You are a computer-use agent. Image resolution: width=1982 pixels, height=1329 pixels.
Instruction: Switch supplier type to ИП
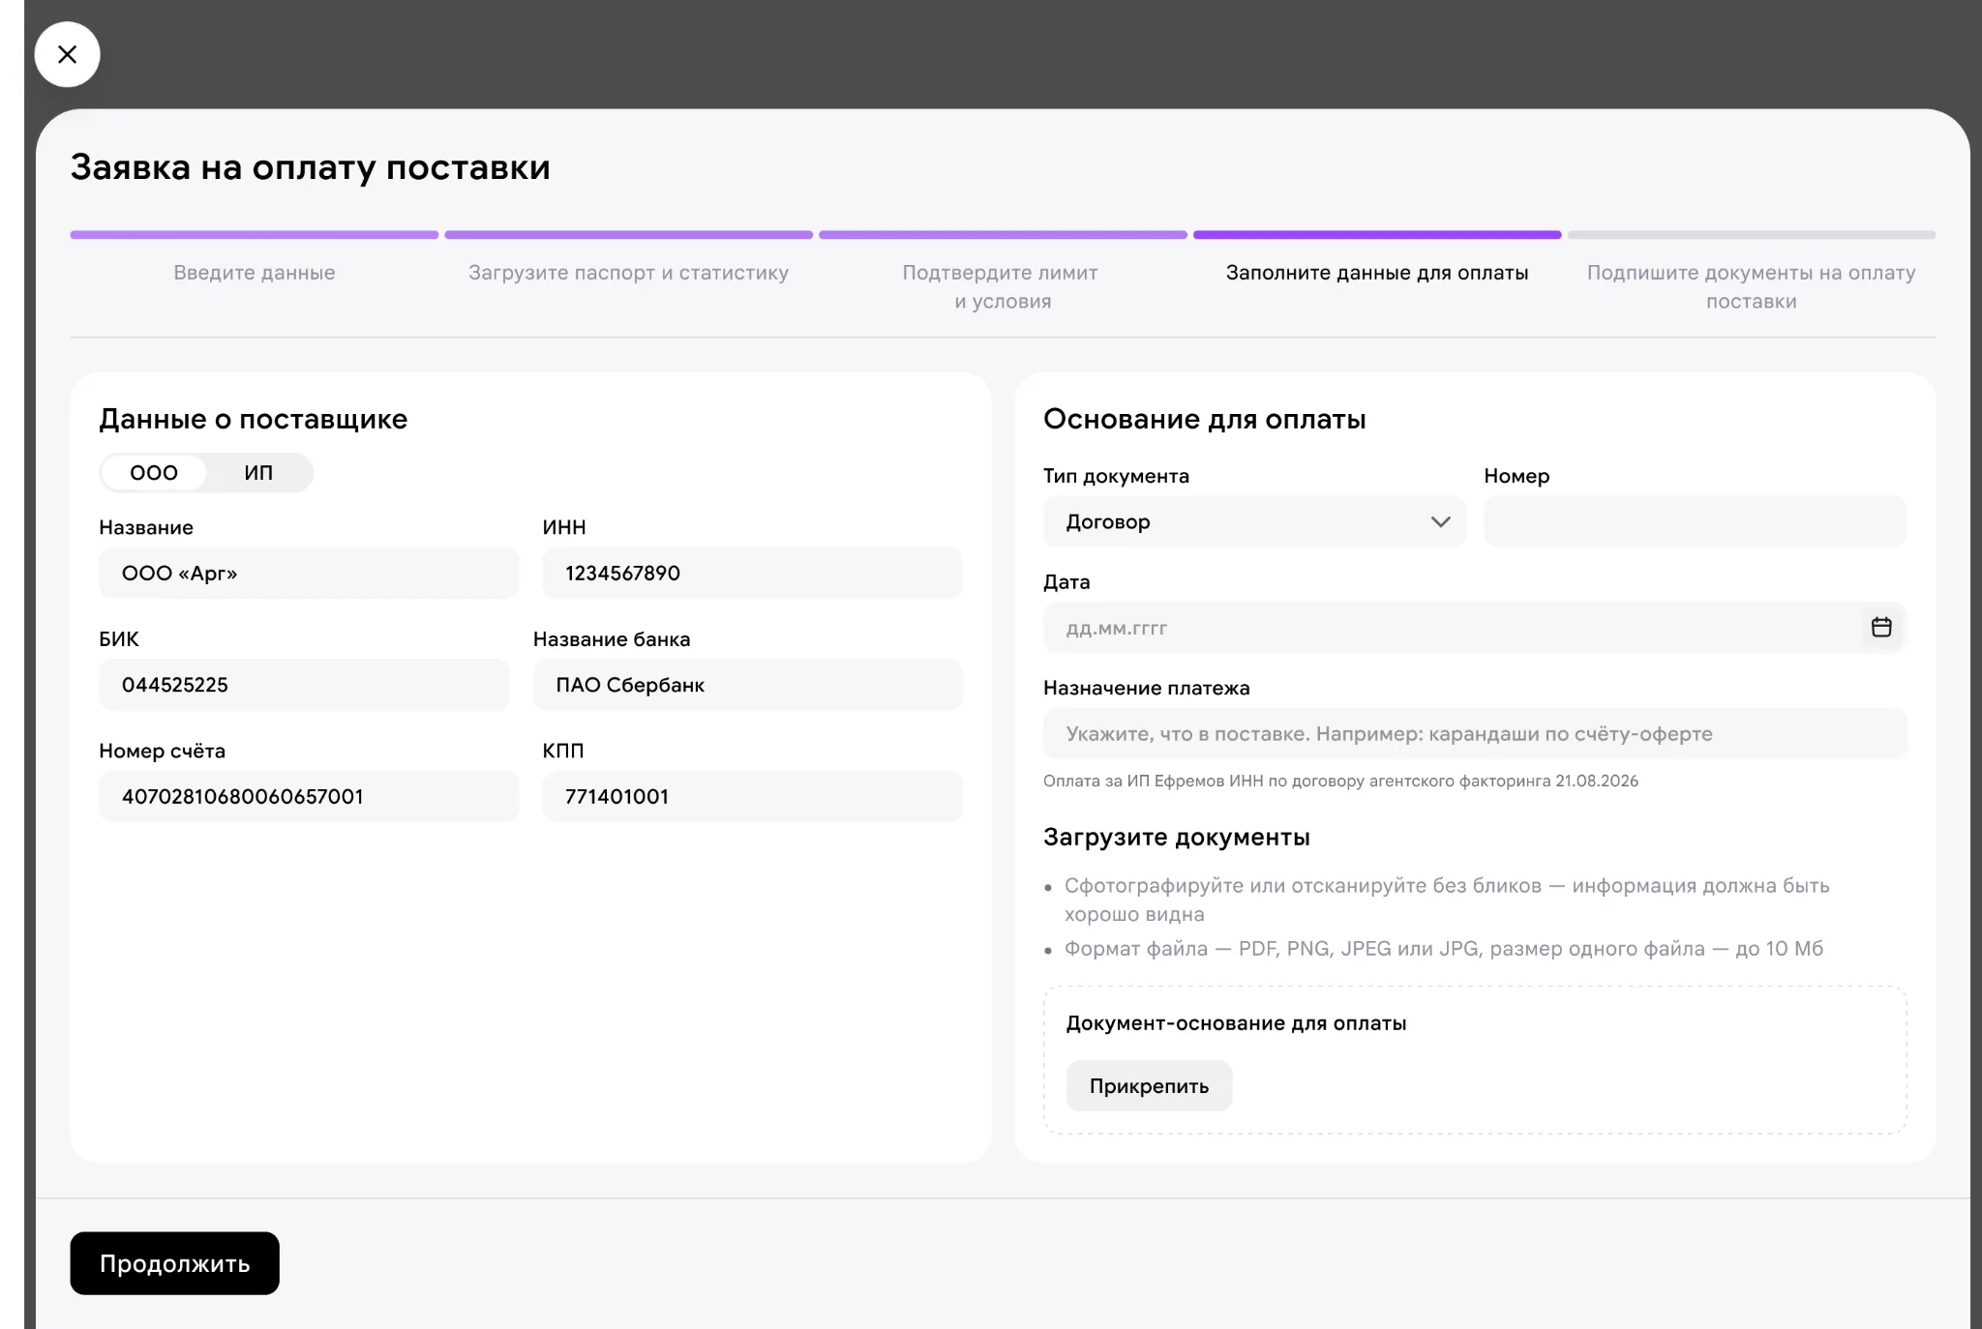(x=258, y=473)
